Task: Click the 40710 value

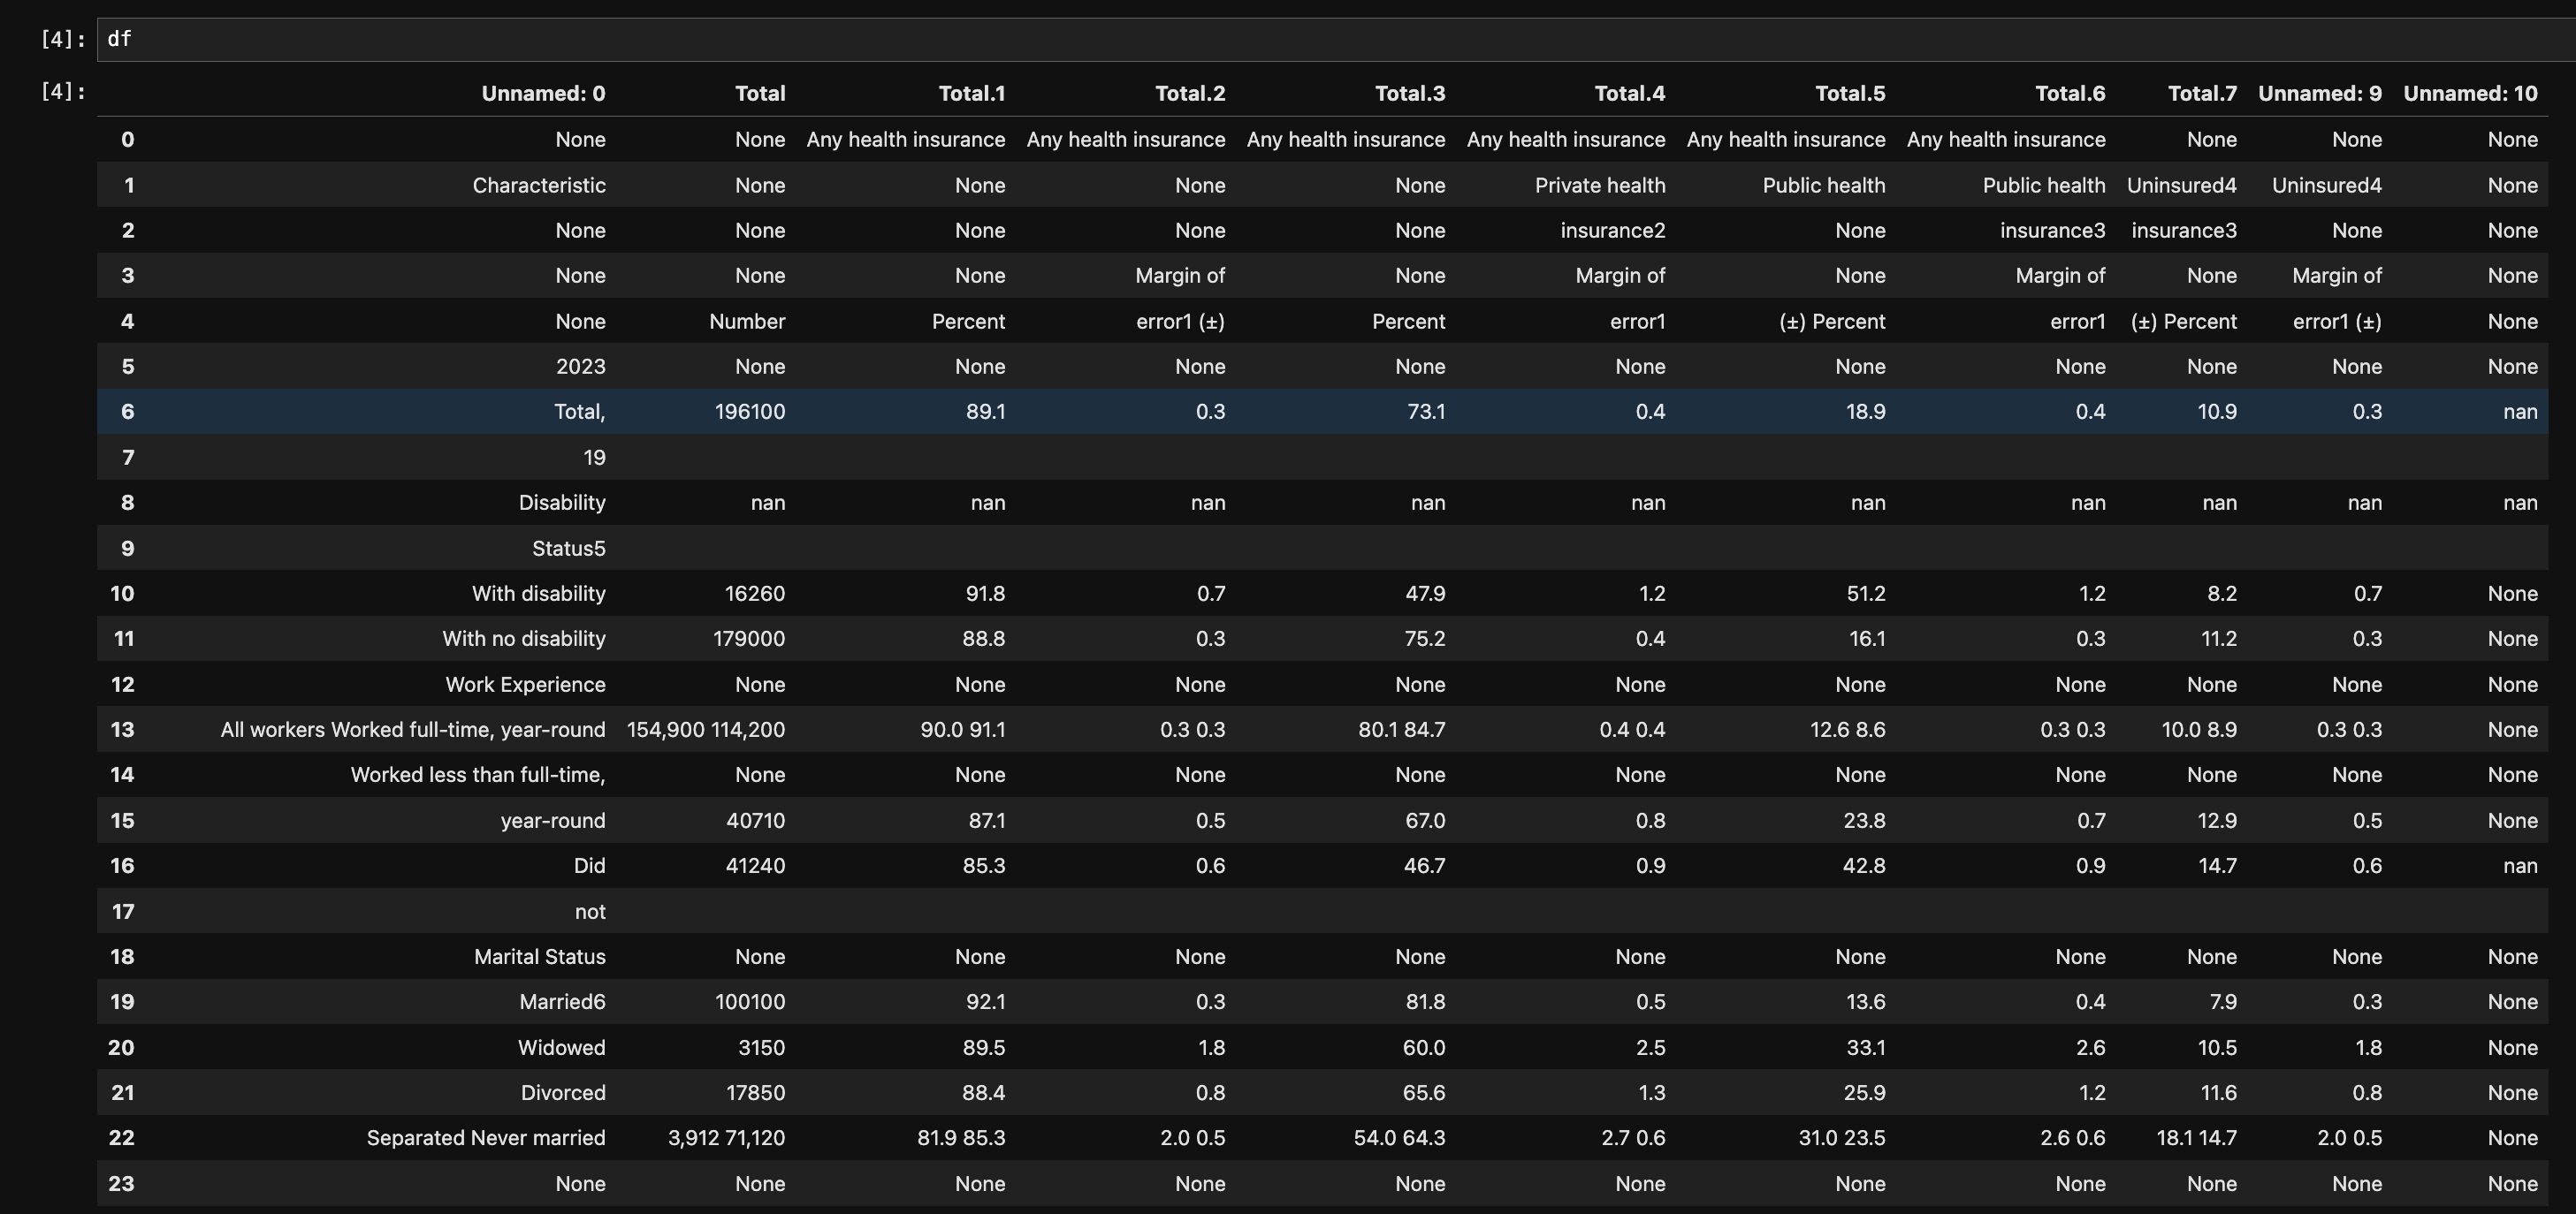Action: coord(756,820)
